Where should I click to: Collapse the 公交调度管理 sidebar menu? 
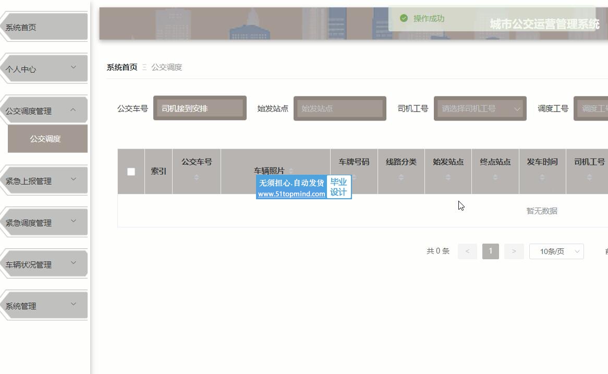[44, 111]
